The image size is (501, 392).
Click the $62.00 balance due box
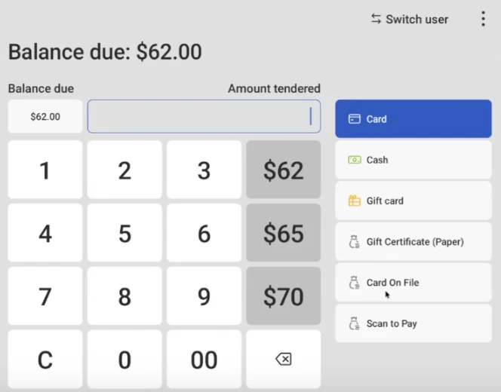(45, 116)
